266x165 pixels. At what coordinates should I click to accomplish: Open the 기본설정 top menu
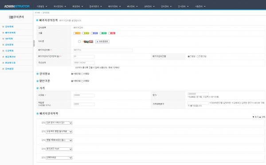42,7
